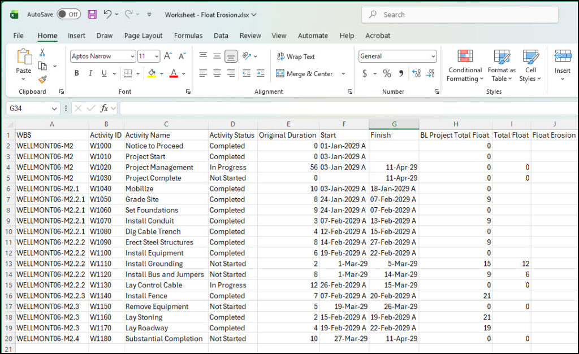
Task: Click the Cut scissors icon
Action: (42, 53)
